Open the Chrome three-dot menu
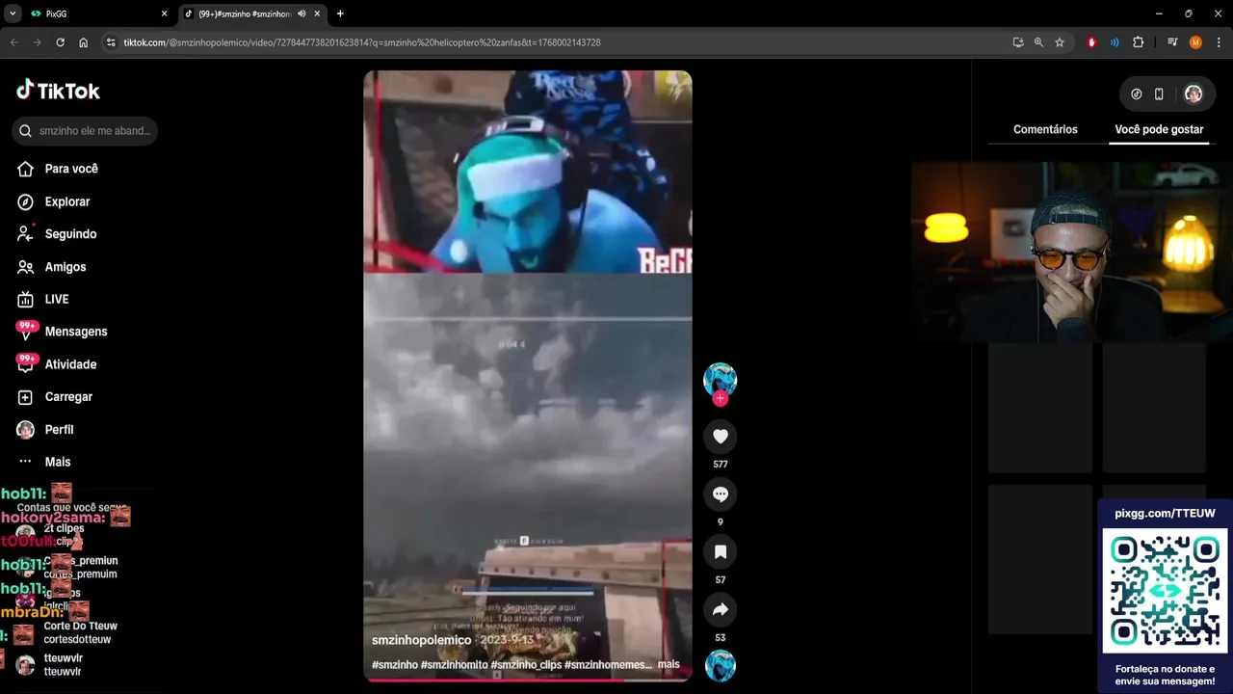This screenshot has height=694, width=1233. pyautogui.click(x=1220, y=42)
